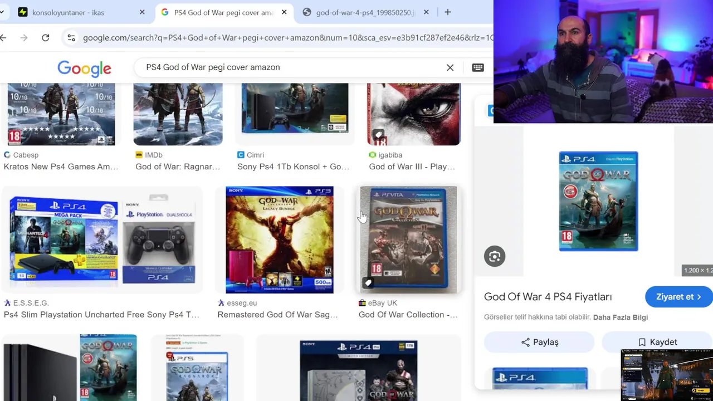713x401 pixels.
Task: Search this image with Google Lens icon
Action: tap(495, 256)
